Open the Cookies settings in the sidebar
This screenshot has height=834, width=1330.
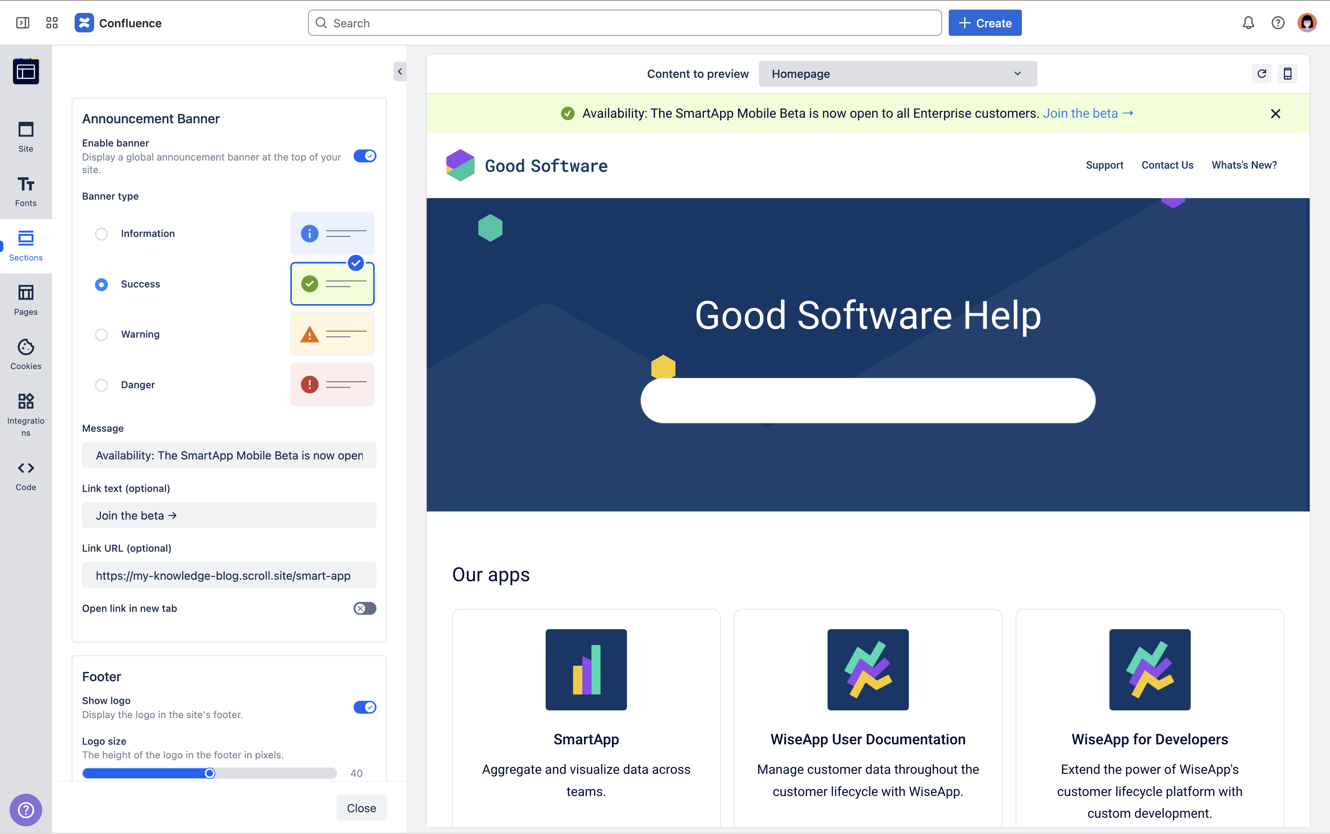(26, 354)
